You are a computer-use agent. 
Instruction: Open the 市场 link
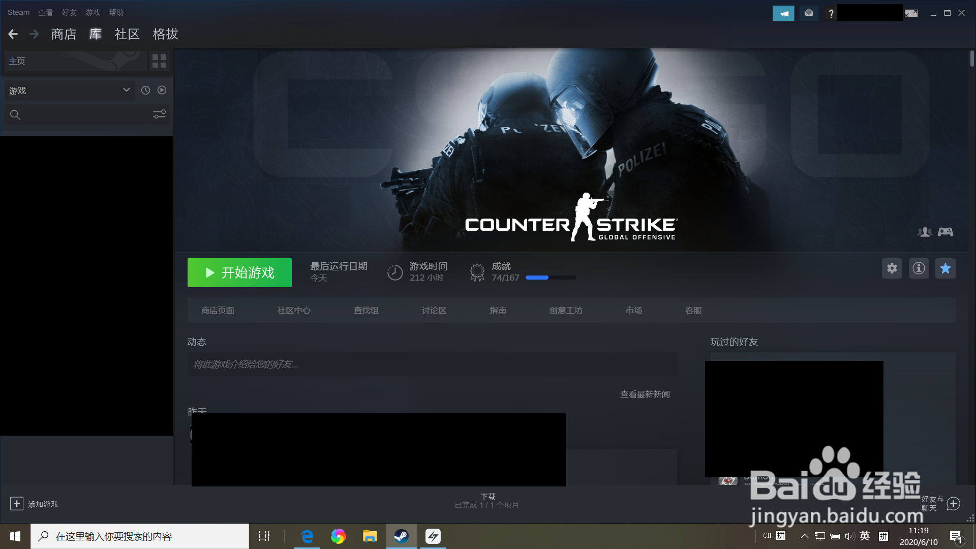pos(634,310)
